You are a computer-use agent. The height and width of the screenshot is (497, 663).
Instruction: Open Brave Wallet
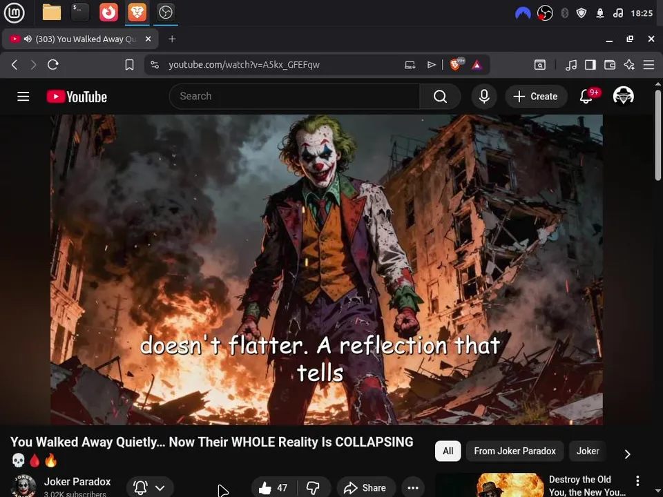[610, 65]
